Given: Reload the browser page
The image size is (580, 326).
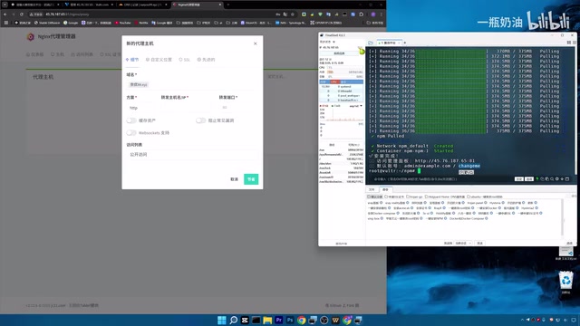Looking at the screenshot, I should 22,14.
